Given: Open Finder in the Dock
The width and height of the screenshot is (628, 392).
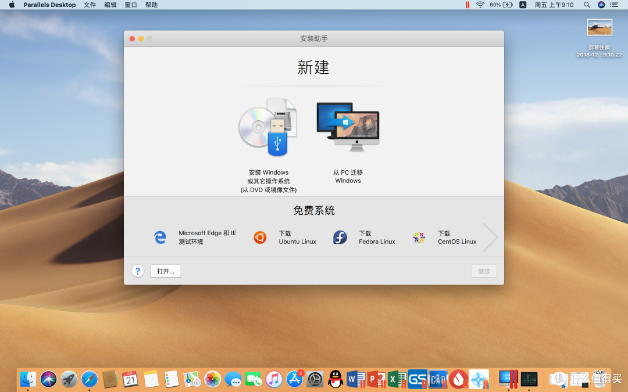Looking at the screenshot, I should 28,379.
